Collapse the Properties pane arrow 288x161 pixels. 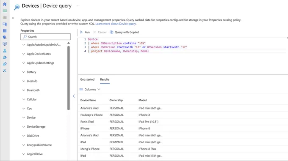pos(74,96)
